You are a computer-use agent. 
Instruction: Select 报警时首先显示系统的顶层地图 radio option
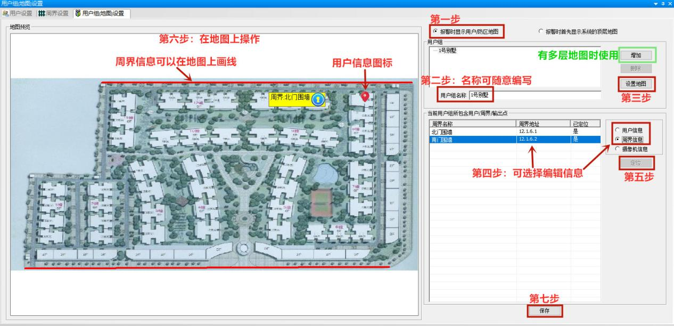coord(541,32)
